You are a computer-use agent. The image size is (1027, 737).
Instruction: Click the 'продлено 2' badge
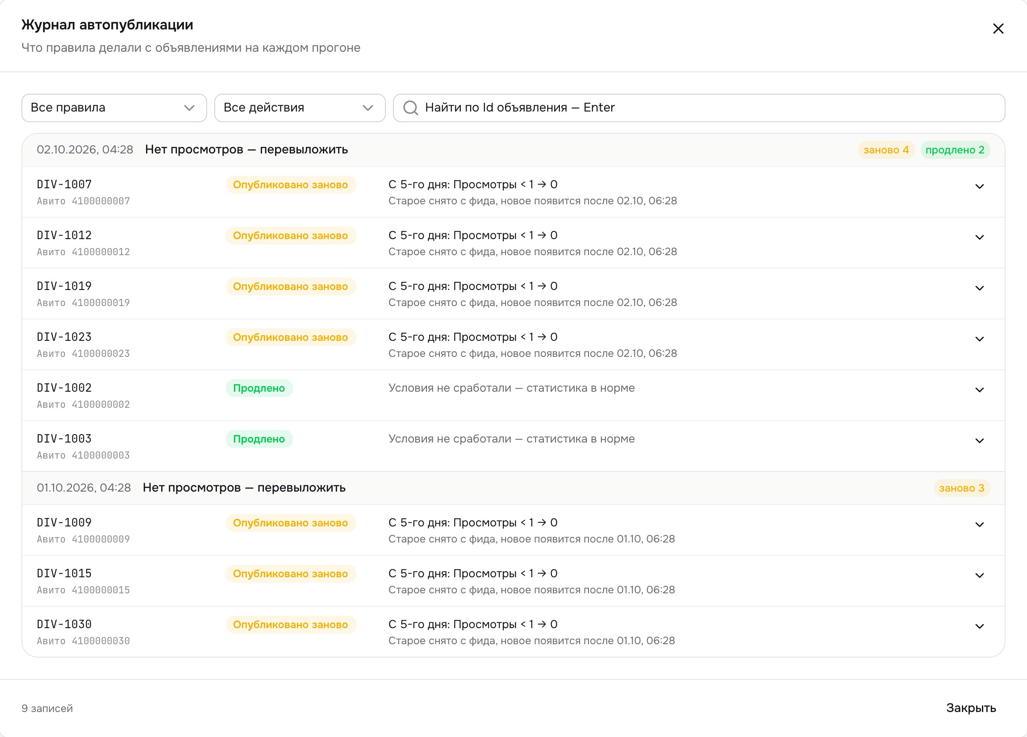click(x=955, y=150)
